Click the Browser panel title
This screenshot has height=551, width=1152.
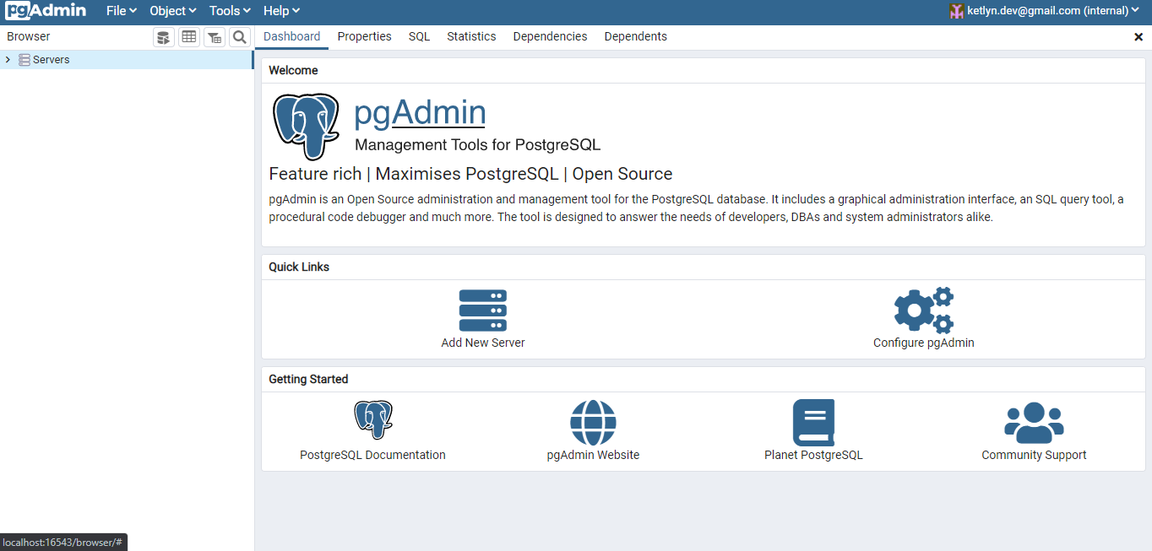[x=29, y=36]
